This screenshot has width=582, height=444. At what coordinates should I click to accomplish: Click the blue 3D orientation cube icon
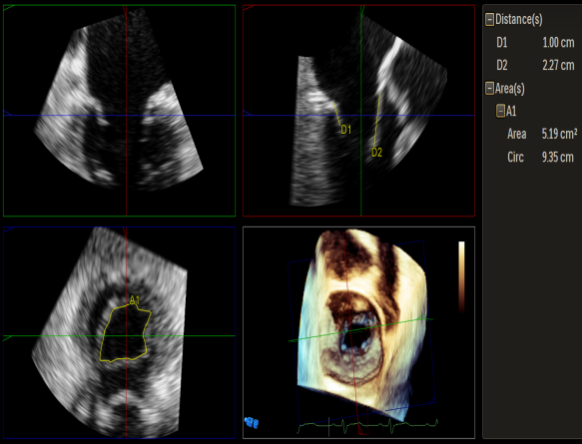252,422
